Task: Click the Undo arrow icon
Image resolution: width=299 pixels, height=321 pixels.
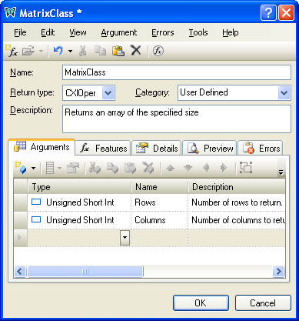Action: click(x=58, y=51)
